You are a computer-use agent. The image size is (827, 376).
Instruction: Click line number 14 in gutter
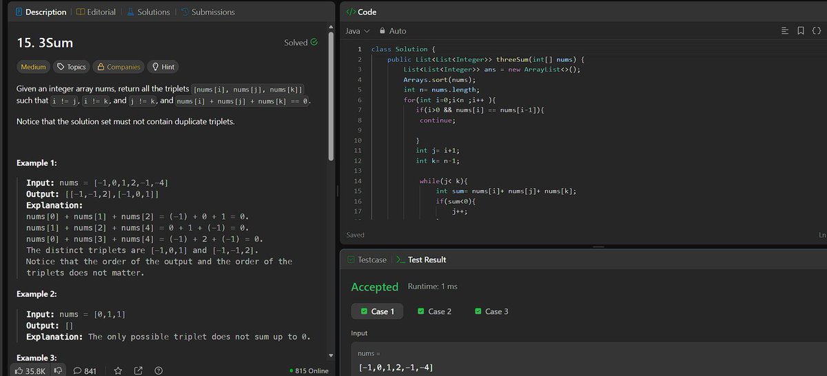click(358, 180)
